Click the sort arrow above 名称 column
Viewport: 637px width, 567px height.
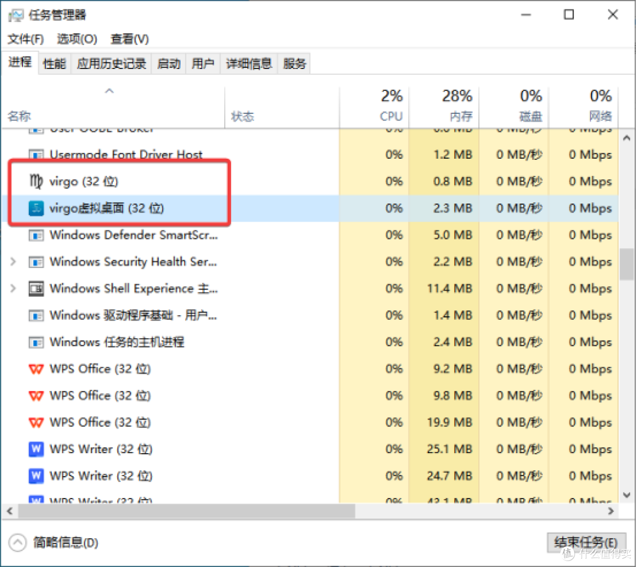point(109,91)
